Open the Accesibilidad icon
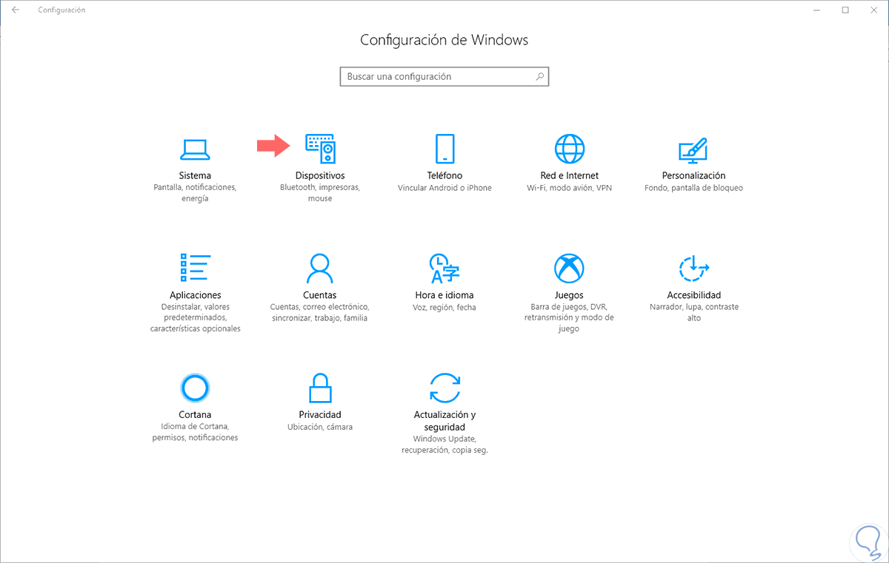The image size is (889, 563). coord(694,268)
